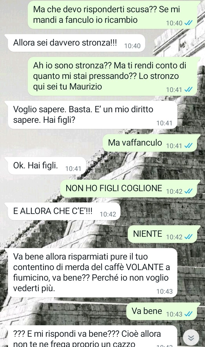The width and height of the screenshot is (205, 347).
Task: Tap the 10:43 timestamp on 'vederti più' message
Action: click(x=165, y=291)
